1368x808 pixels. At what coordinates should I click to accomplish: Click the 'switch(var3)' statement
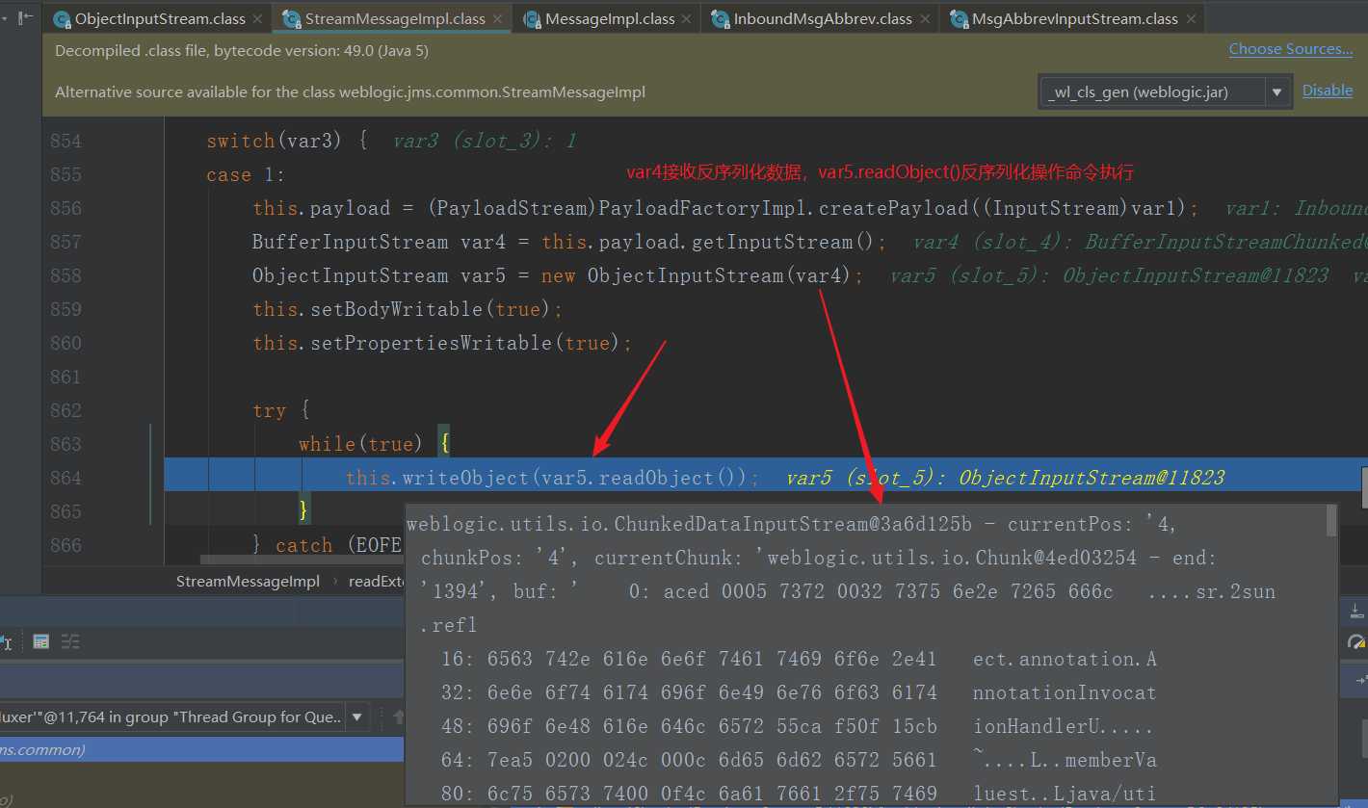tap(274, 141)
